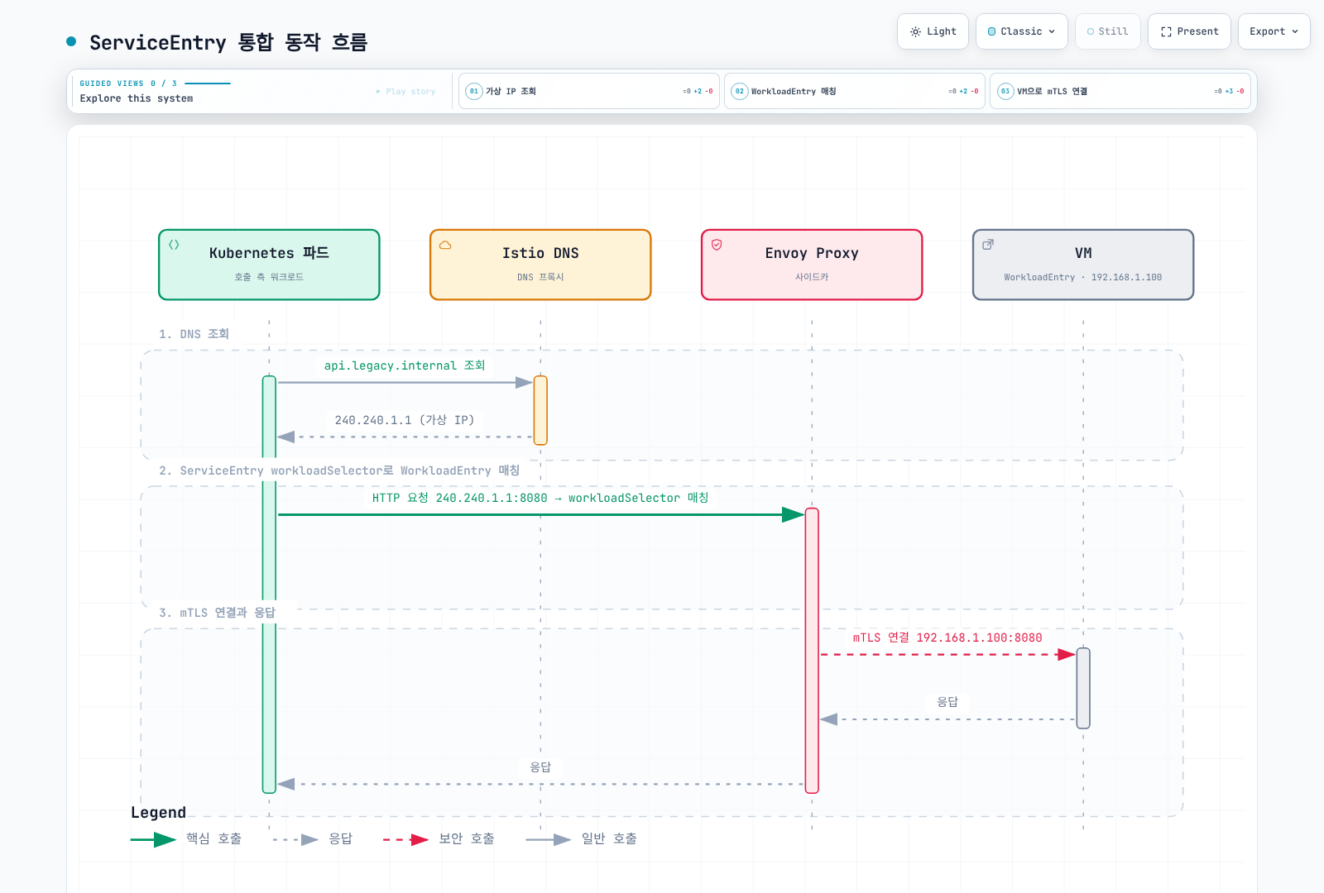The height and width of the screenshot is (893, 1324).
Task: Click the gray VM activation bar
Action: pyautogui.click(x=1083, y=688)
